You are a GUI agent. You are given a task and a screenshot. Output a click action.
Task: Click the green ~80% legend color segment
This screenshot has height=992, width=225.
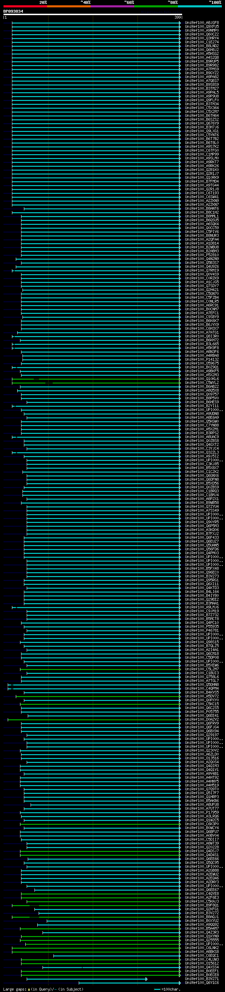(156, 6)
